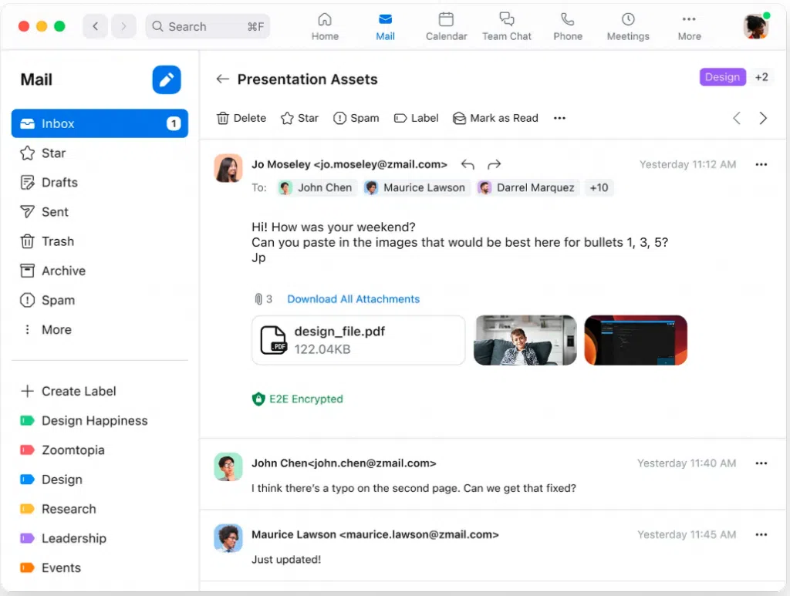Screen dimensions: 790x596
Task: Mark the conversation as Spam
Action: pos(356,118)
